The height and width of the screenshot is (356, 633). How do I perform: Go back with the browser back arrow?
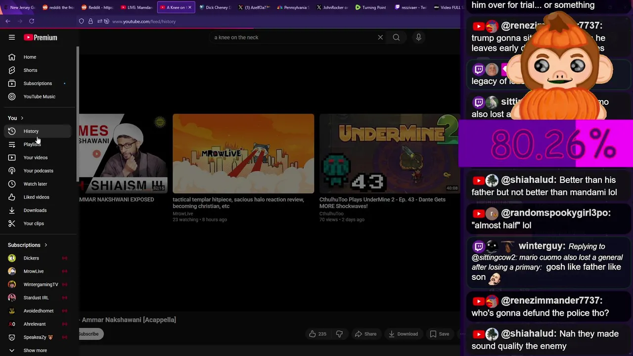[x=8, y=21]
